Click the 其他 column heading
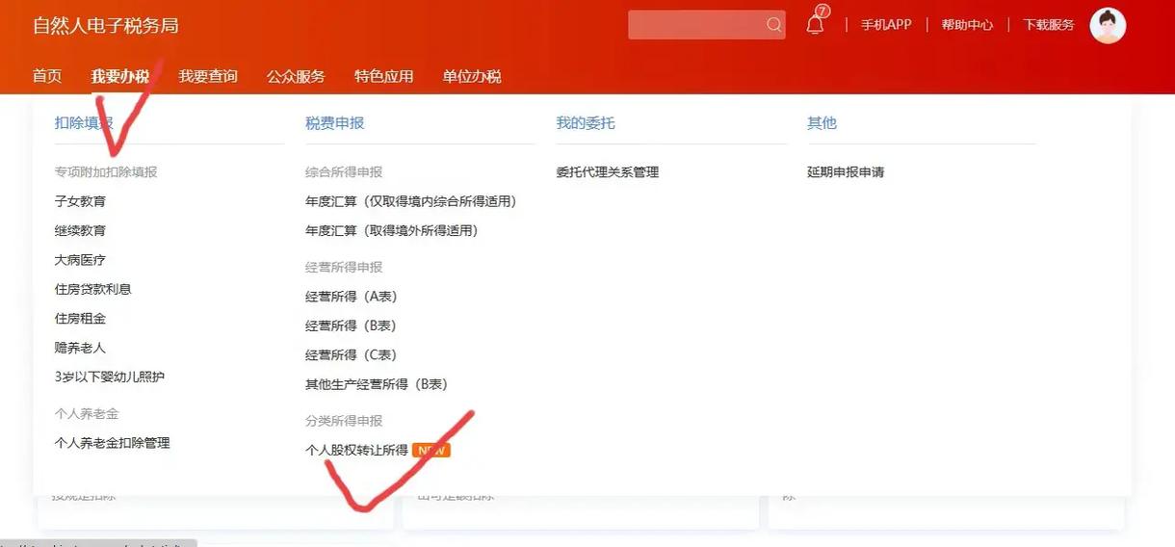 [x=822, y=123]
